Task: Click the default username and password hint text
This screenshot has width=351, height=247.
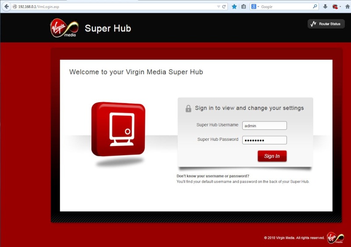Action: click(243, 182)
